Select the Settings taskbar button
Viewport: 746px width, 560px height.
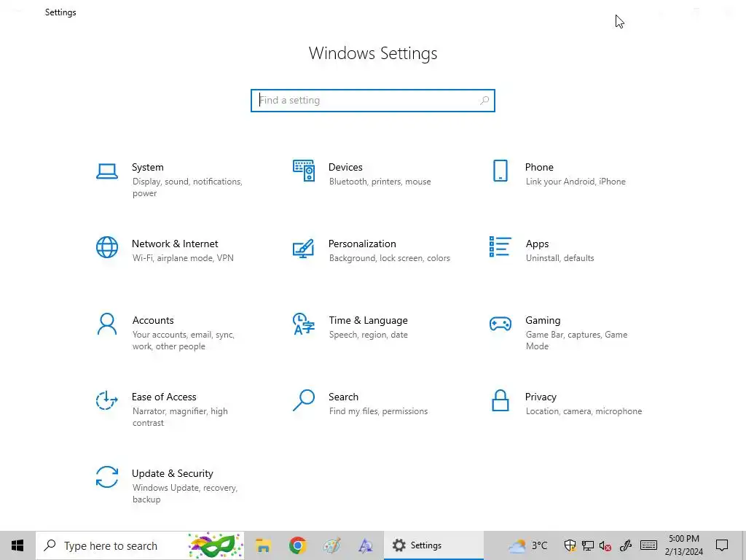[x=433, y=545]
